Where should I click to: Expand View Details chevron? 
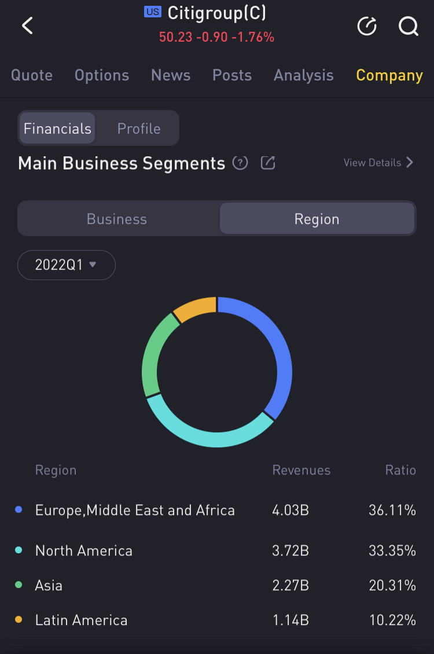pos(410,163)
